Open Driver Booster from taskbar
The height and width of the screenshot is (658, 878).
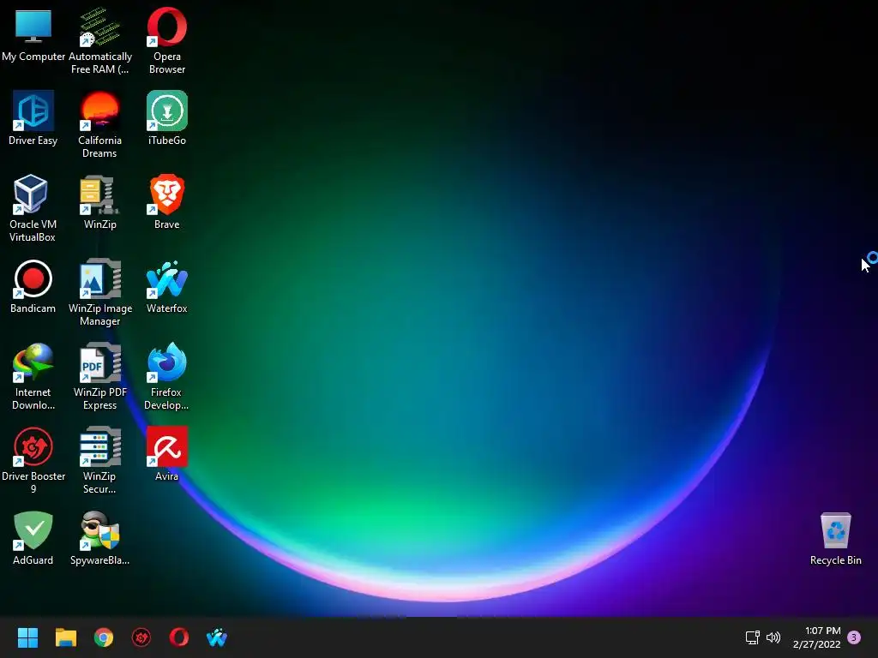point(141,637)
